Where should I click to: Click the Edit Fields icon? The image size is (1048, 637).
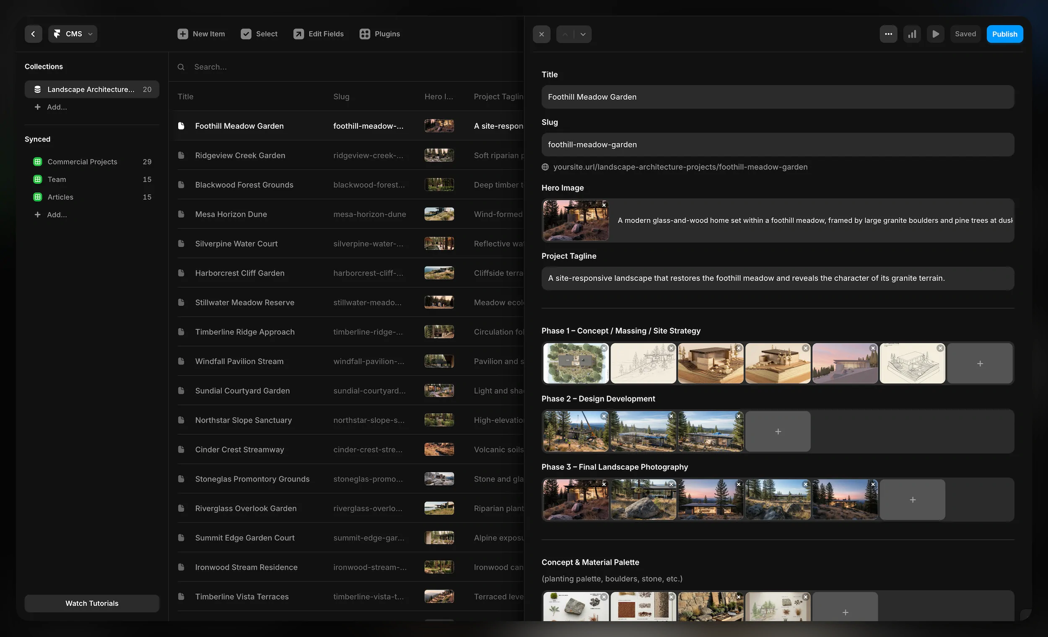click(299, 34)
